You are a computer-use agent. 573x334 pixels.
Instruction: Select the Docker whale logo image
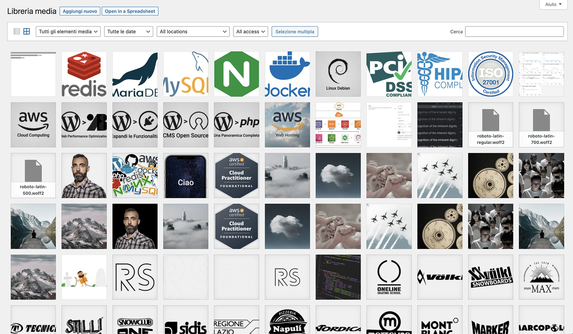tap(287, 74)
